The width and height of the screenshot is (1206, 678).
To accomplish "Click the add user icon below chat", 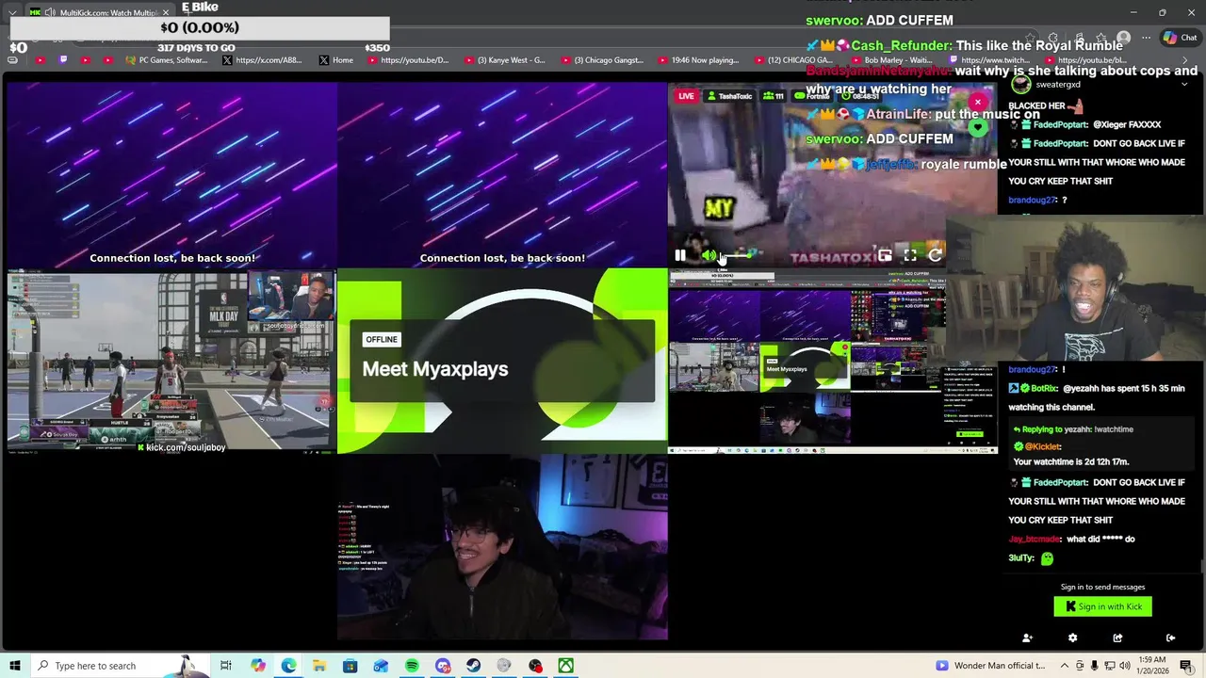I will click(x=1027, y=638).
